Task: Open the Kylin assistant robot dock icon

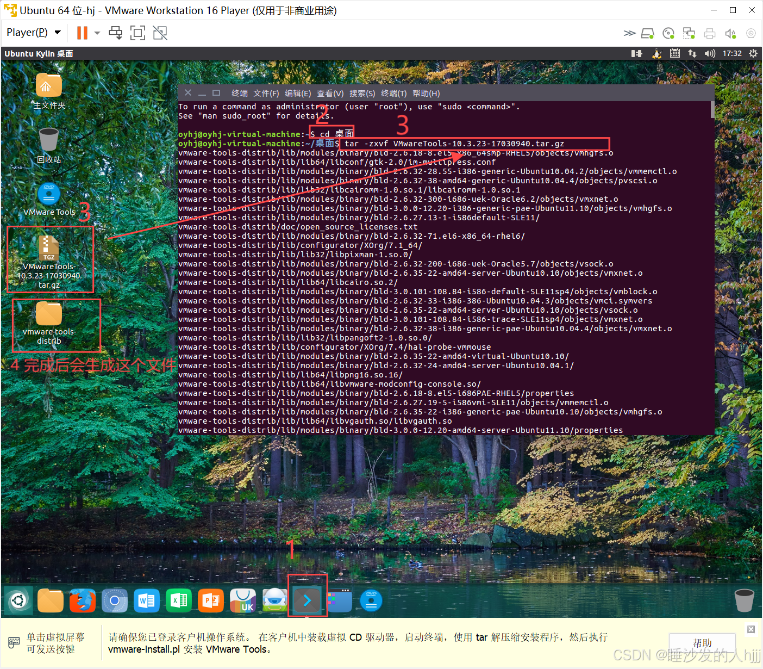Action: coord(275,600)
